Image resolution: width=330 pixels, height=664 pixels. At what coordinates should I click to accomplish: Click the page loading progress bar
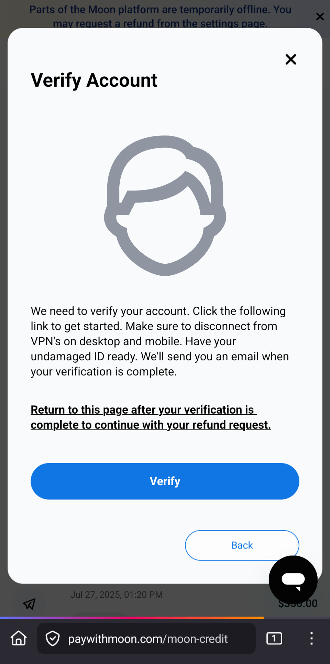coord(132,618)
